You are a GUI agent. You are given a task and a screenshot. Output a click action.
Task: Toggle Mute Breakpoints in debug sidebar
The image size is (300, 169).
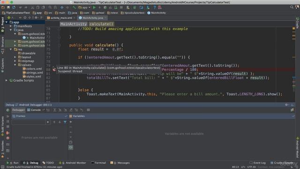8,138
